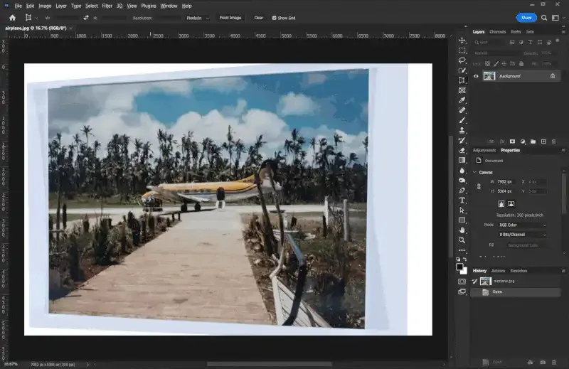The width and height of the screenshot is (569, 369).
Task: Toggle Lock image pixels brush button
Action: click(496, 63)
